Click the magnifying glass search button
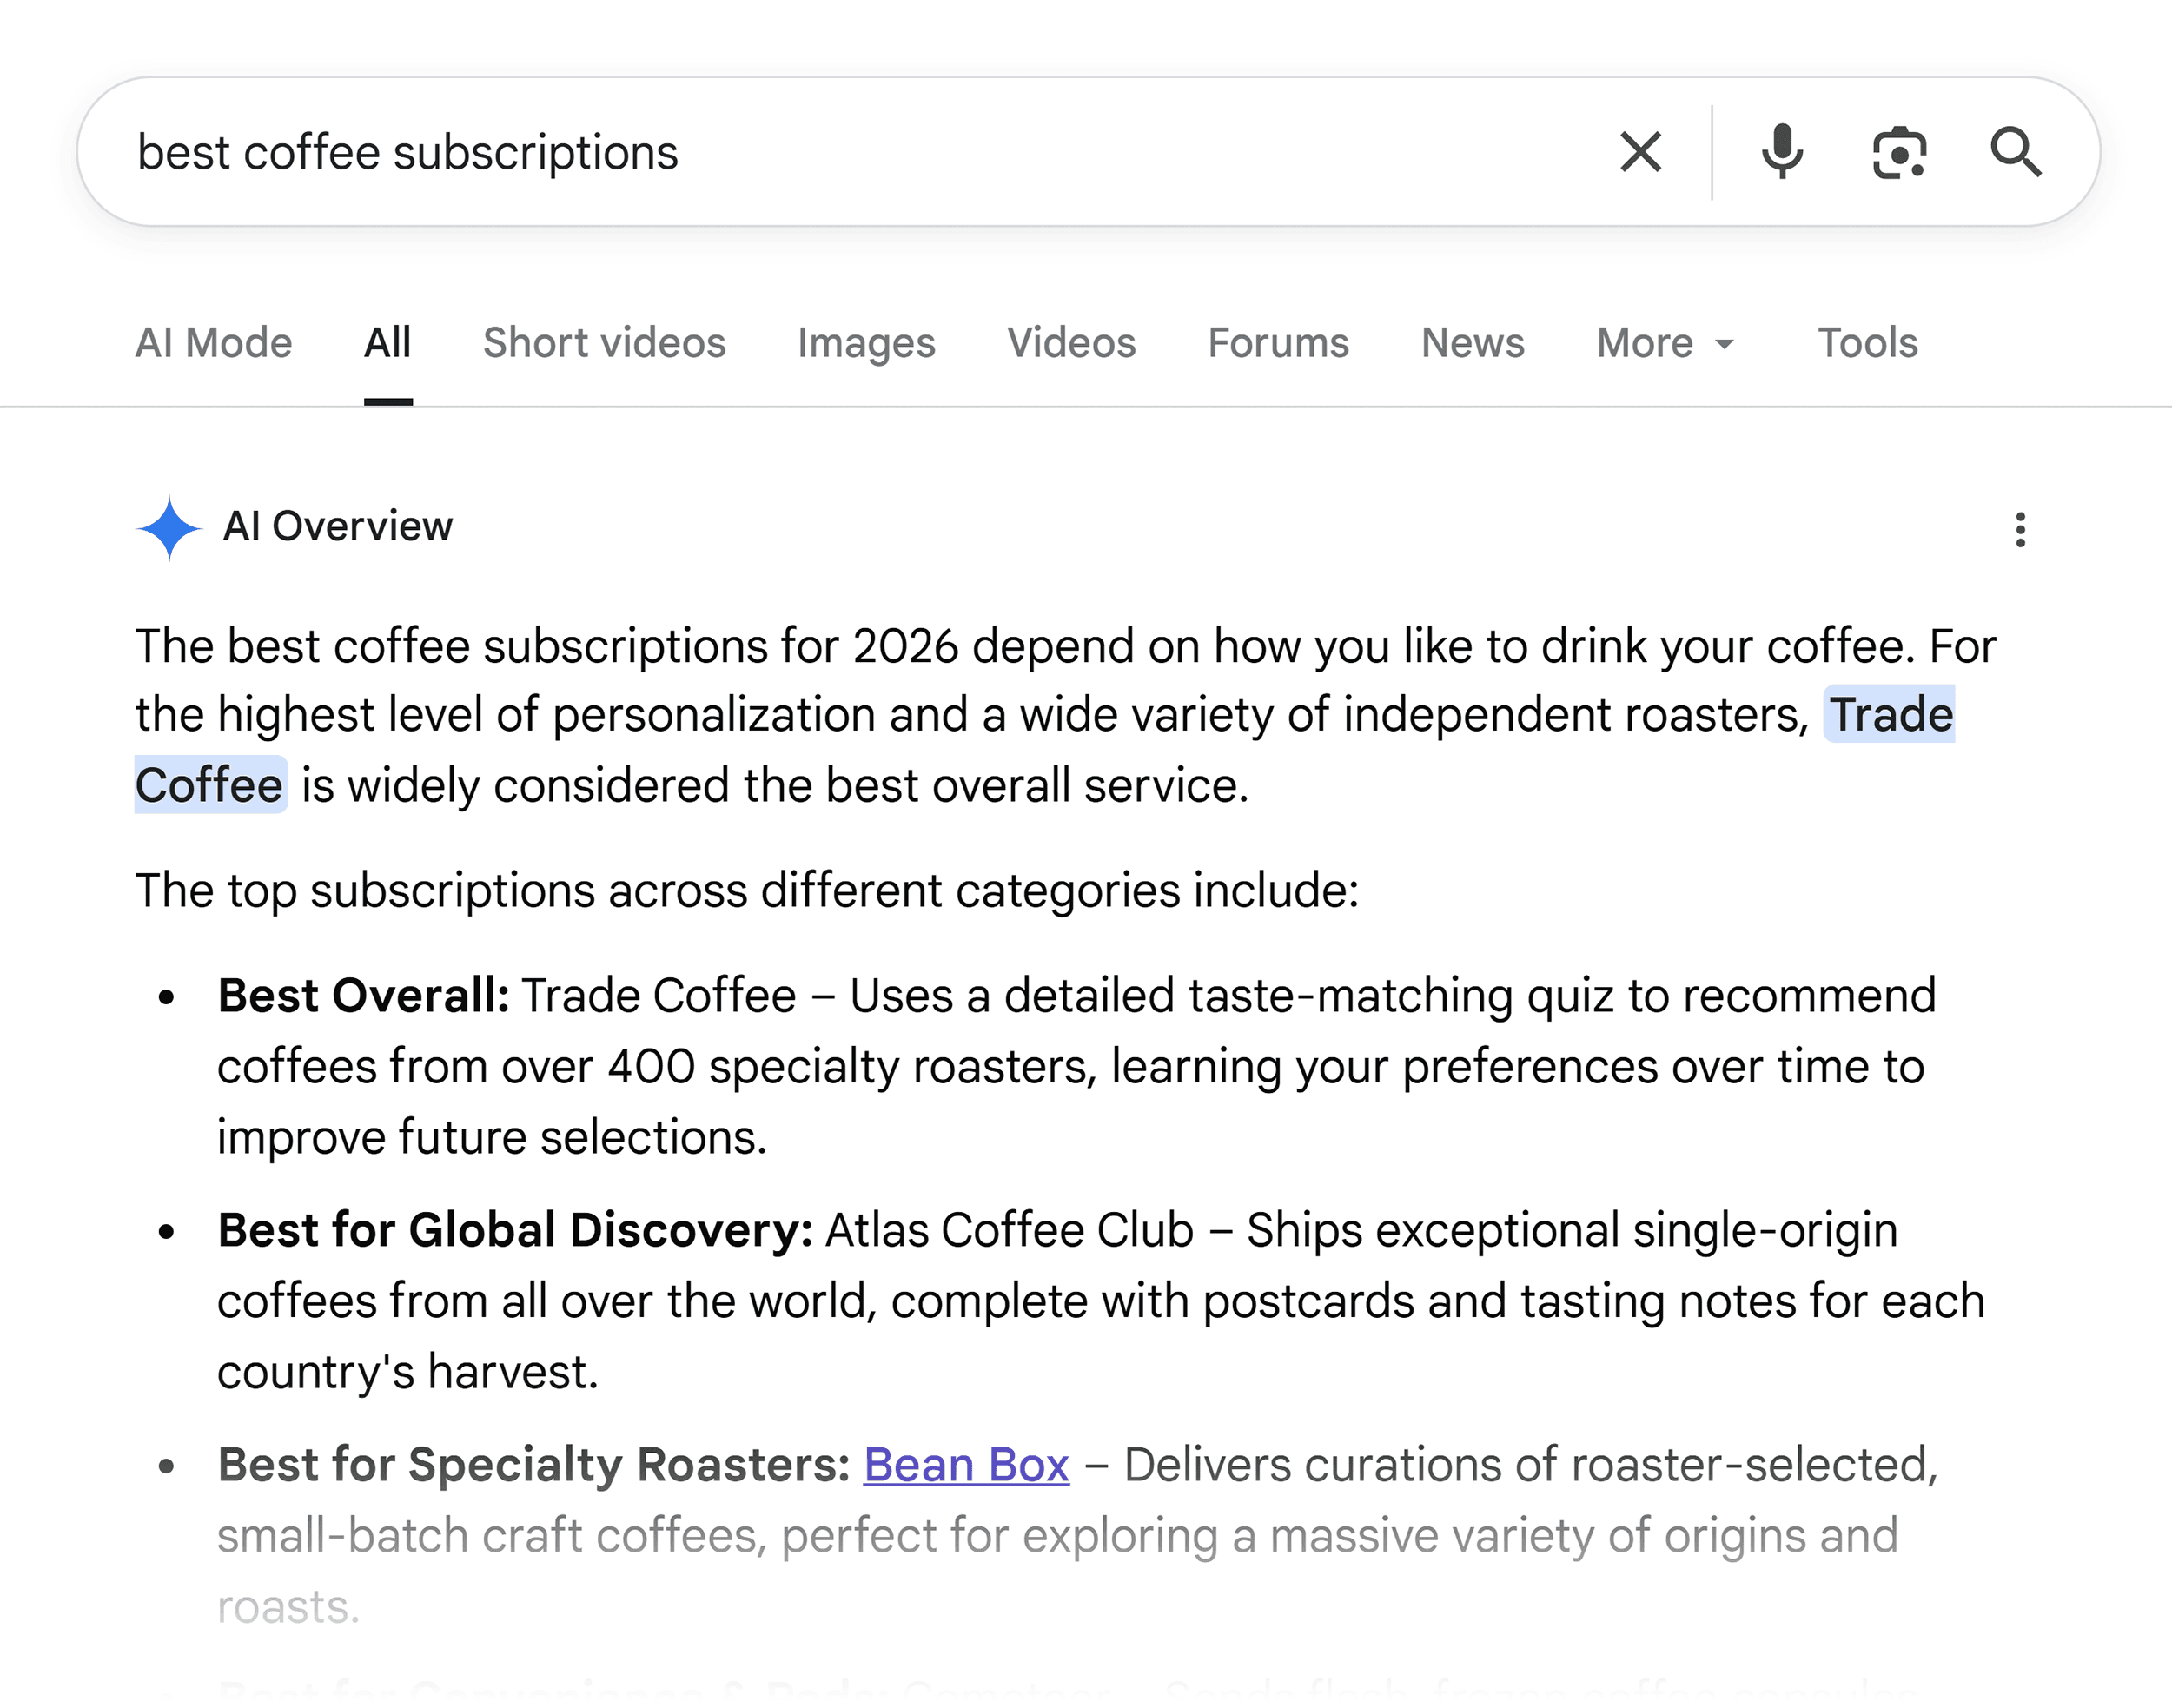The width and height of the screenshot is (2172, 1708). click(2015, 152)
